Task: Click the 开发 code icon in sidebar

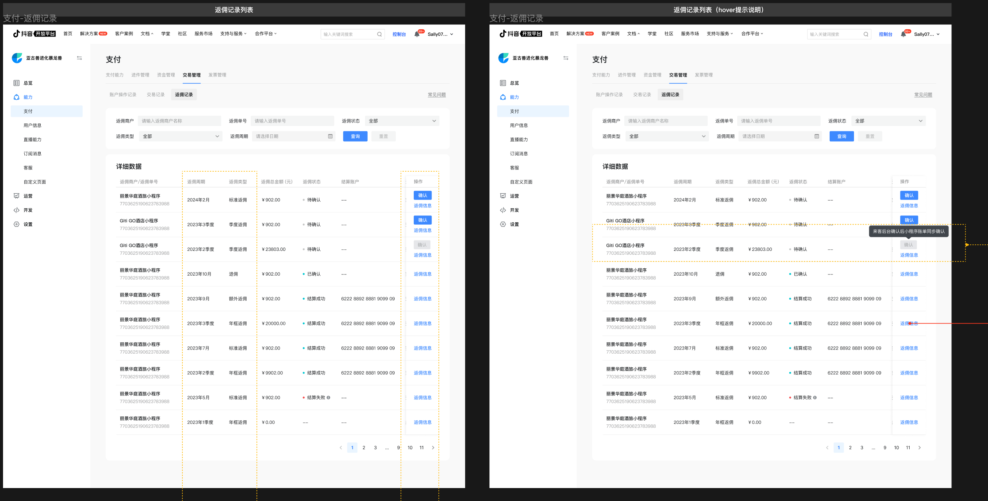Action: click(x=16, y=210)
